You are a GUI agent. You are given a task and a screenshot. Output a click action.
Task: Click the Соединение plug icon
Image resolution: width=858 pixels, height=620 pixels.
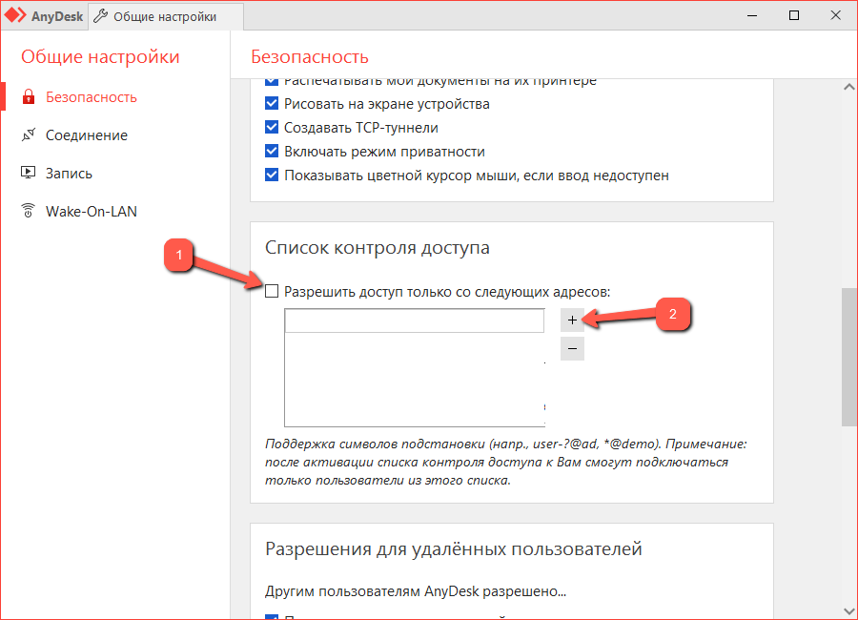pyautogui.click(x=29, y=134)
